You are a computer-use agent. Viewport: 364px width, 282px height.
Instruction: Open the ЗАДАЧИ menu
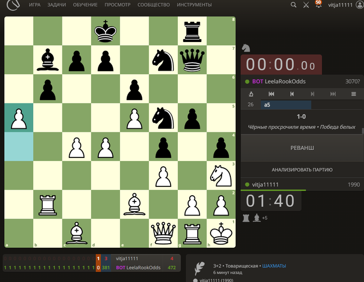pos(57,5)
